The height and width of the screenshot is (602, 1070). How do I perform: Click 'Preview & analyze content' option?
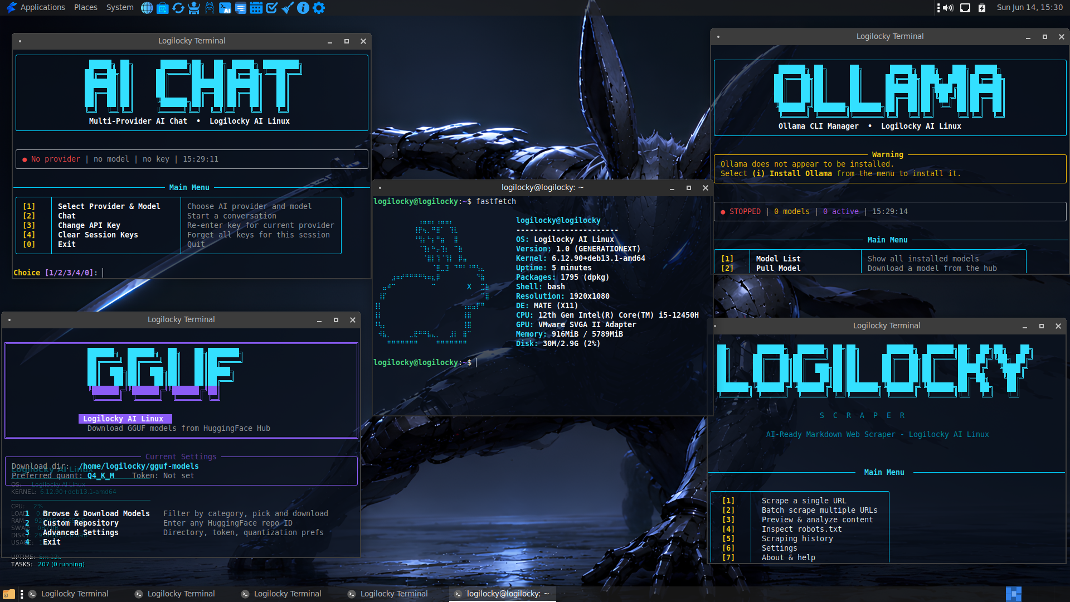(818, 520)
